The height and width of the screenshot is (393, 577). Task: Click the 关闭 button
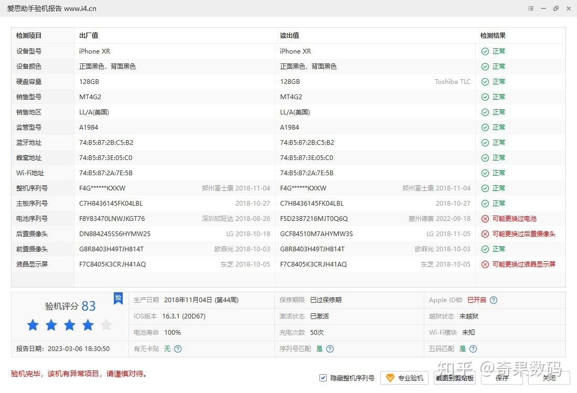point(549,378)
